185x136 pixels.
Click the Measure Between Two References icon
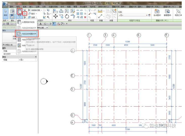[100, 16]
